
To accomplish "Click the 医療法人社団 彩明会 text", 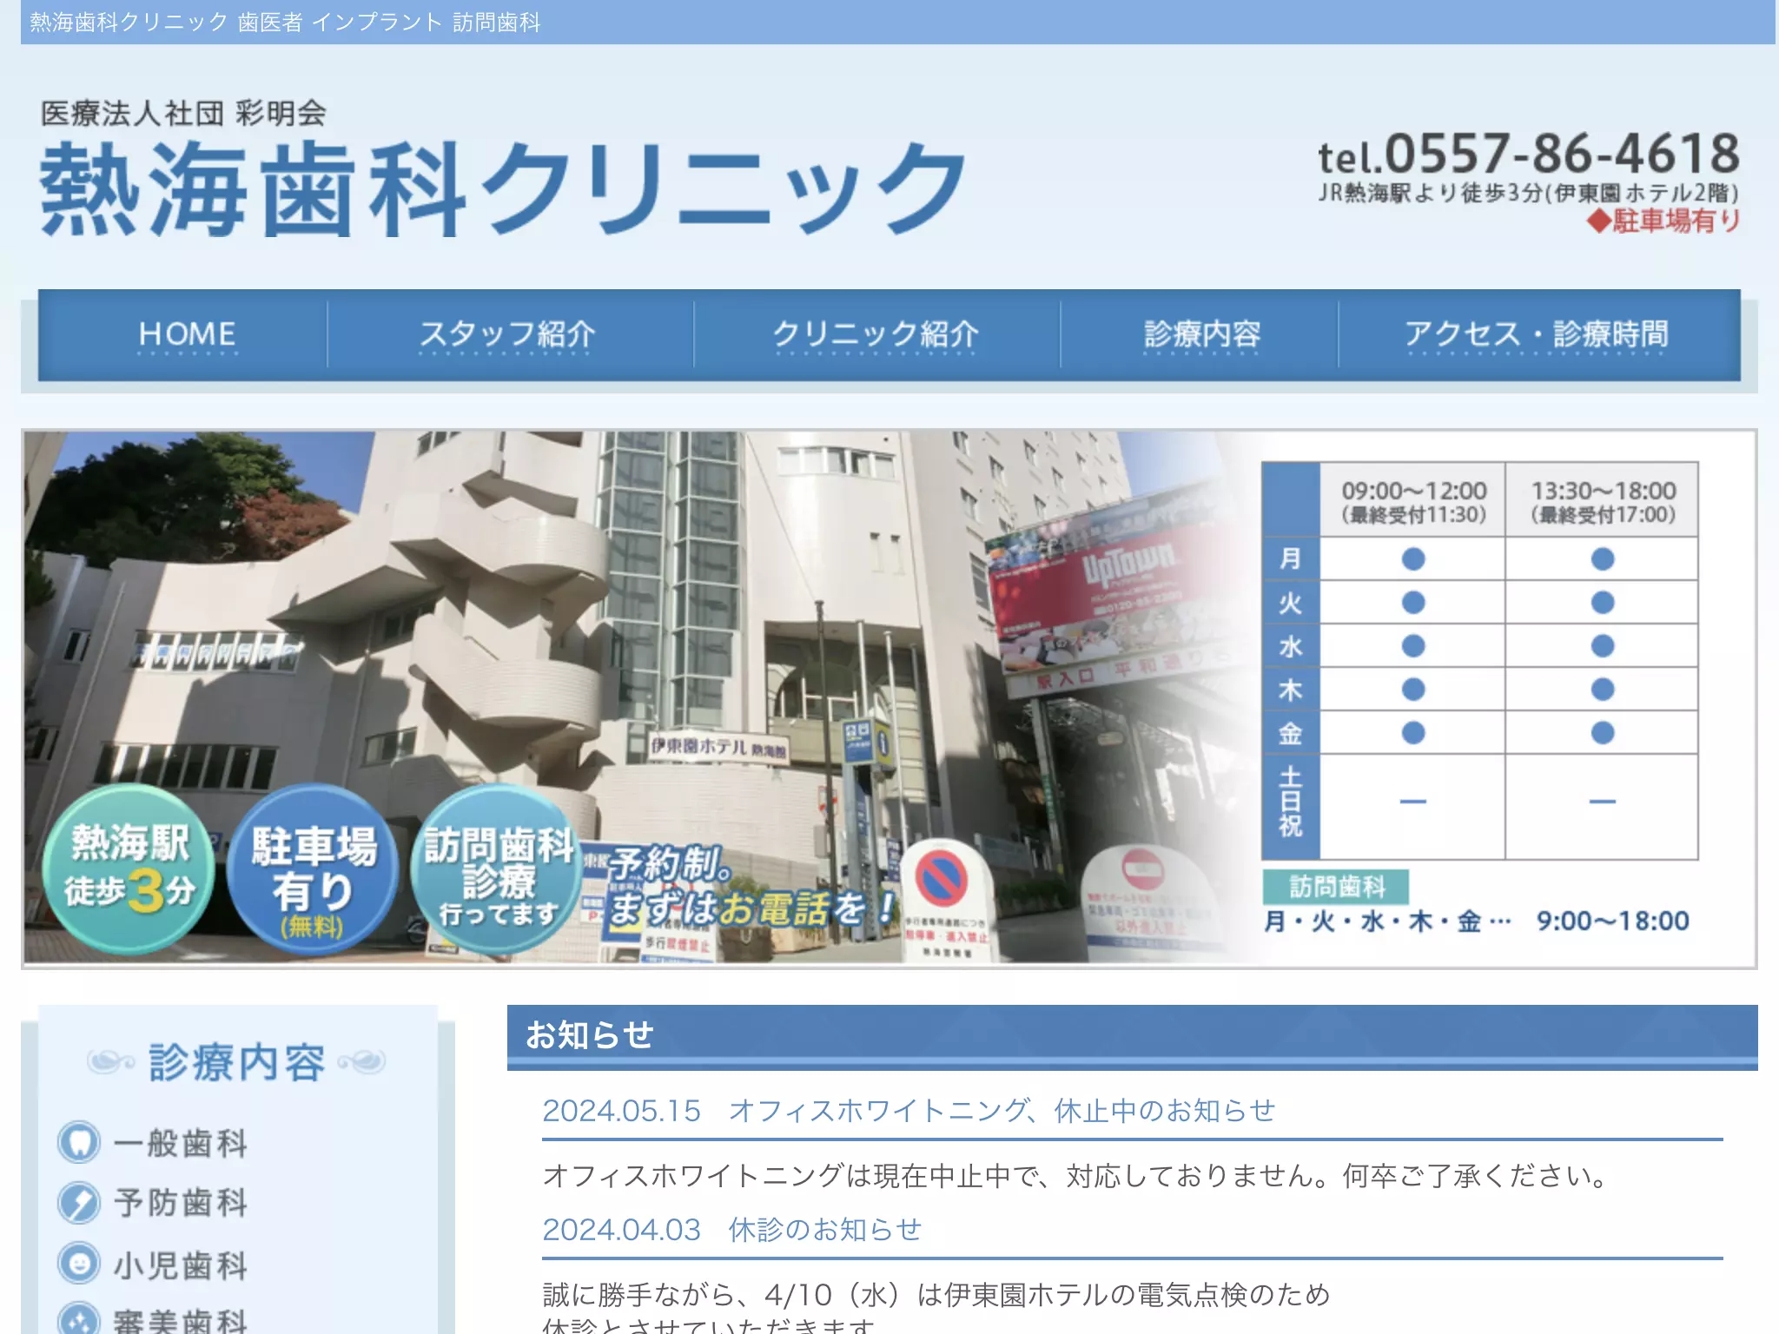I will [183, 113].
